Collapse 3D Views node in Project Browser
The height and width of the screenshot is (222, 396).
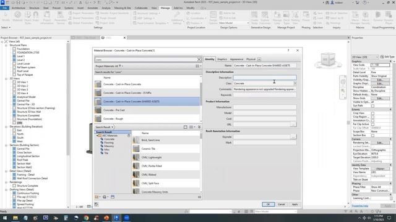click(x=6, y=78)
